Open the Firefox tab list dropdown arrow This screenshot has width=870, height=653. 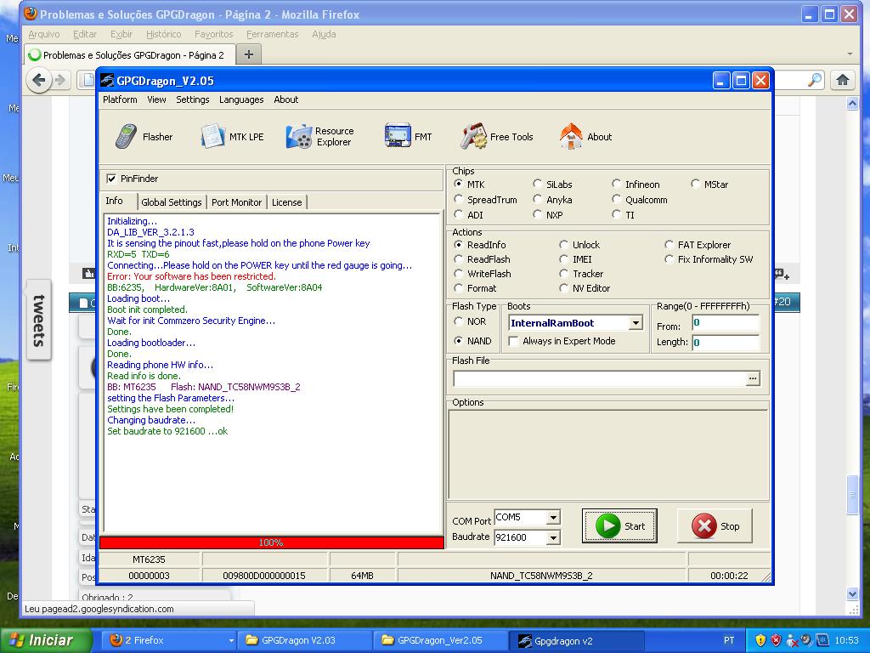coord(850,54)
